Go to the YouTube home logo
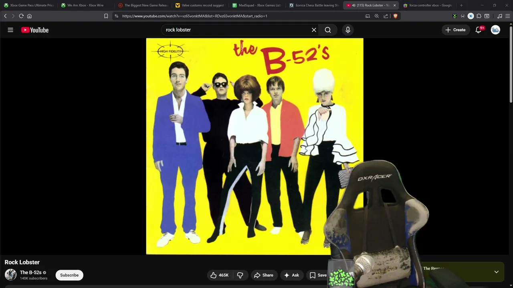The height and width of the screenshot is (288, 513). pos(35,30)
